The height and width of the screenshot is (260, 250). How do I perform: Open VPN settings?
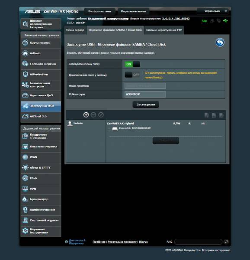(41, 189)
